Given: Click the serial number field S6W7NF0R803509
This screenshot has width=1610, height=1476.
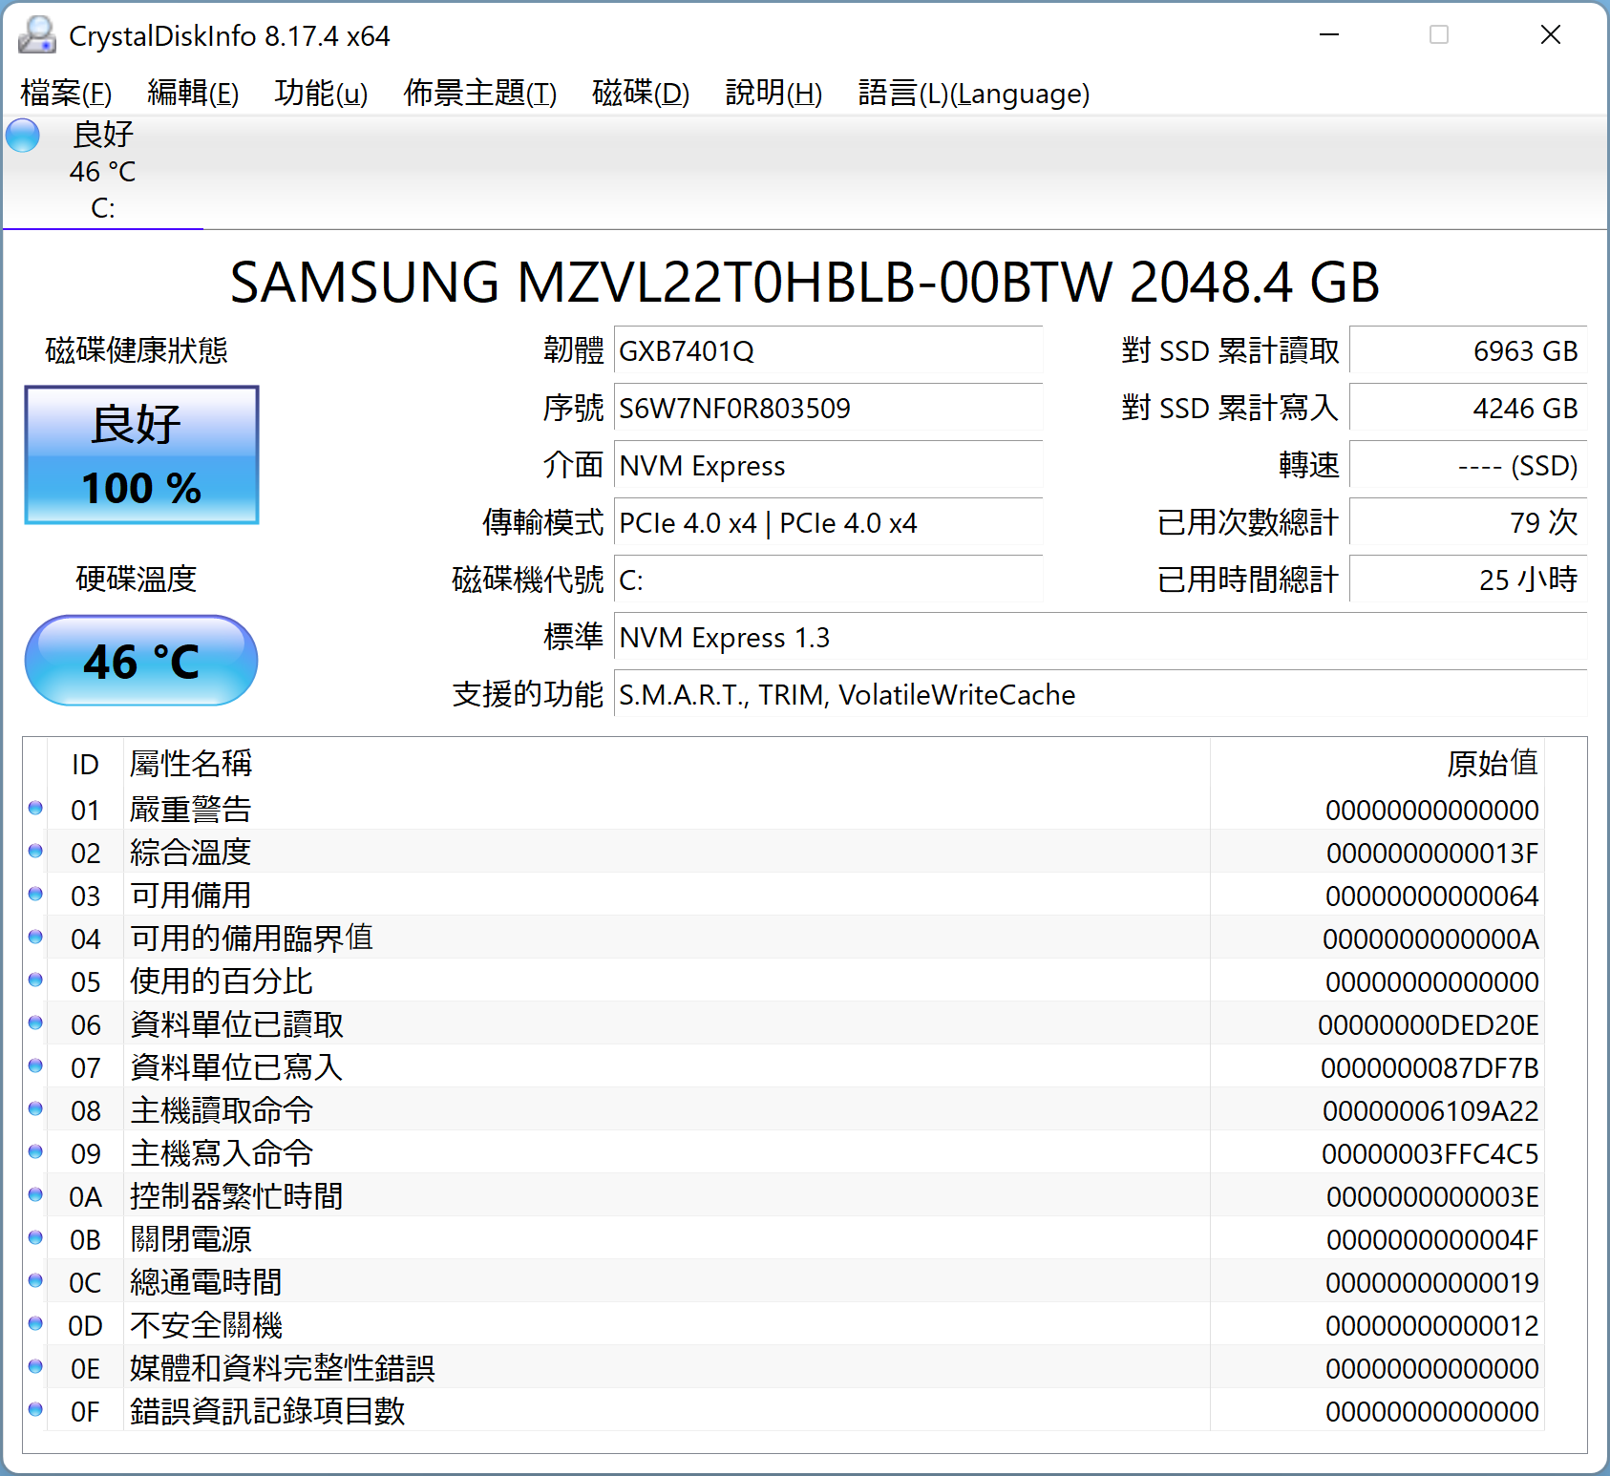Looking at the screenshot, I should [827, 409].
